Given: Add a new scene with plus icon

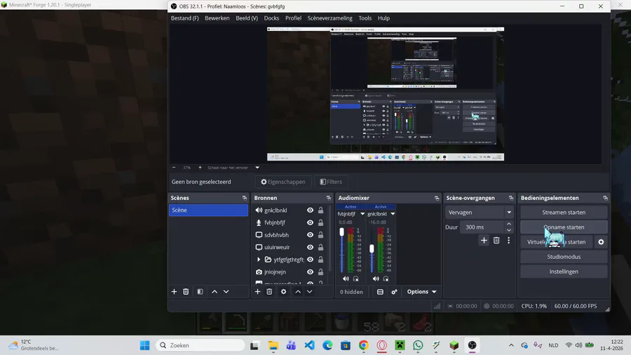Looking at the screenshot, I should 174,291.
